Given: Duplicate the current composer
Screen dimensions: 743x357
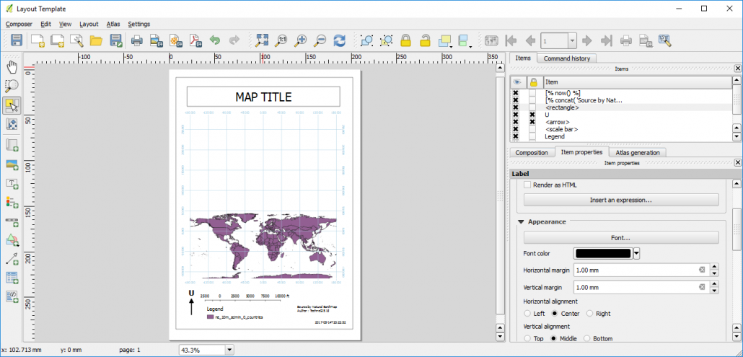Looking at the screenshot, I should click(57, 40).
